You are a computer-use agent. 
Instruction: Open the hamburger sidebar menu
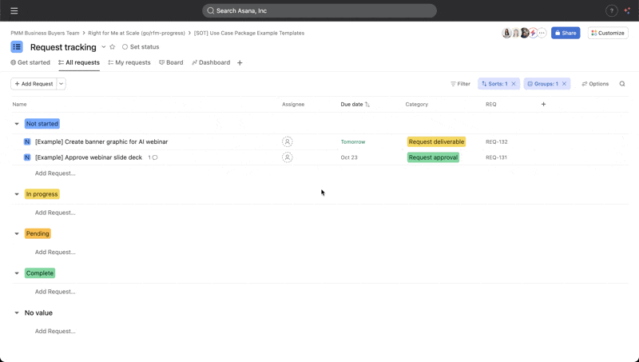(x=14, y=11)
